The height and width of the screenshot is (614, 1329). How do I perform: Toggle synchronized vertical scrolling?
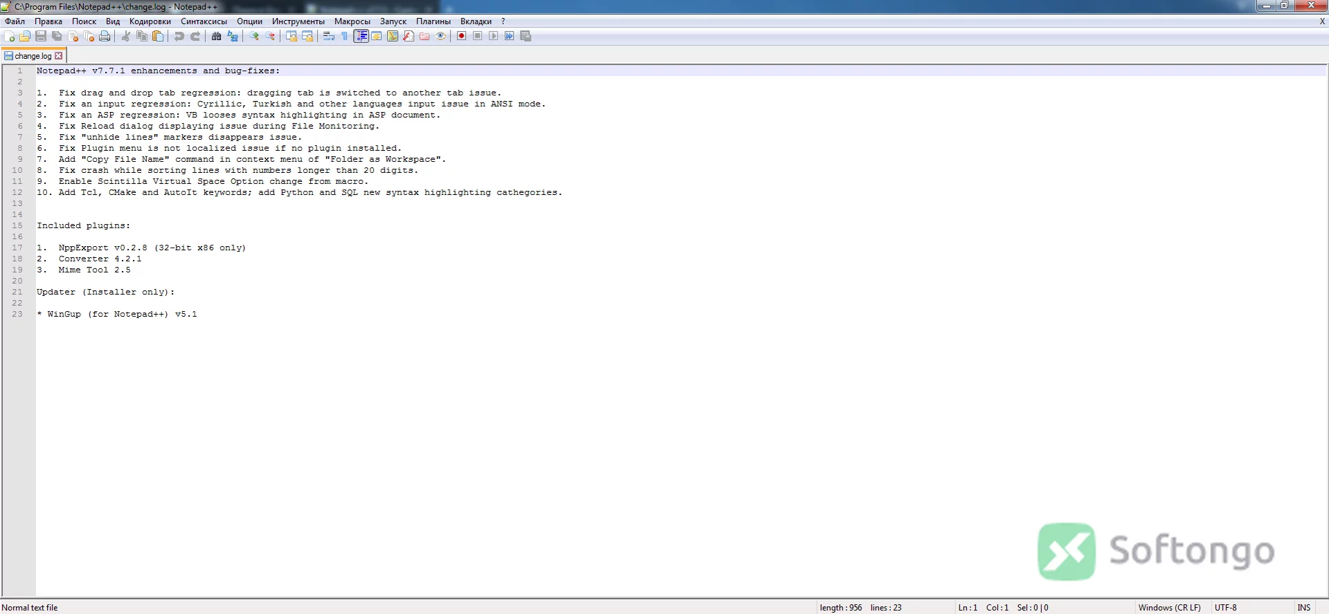[291, 36]
